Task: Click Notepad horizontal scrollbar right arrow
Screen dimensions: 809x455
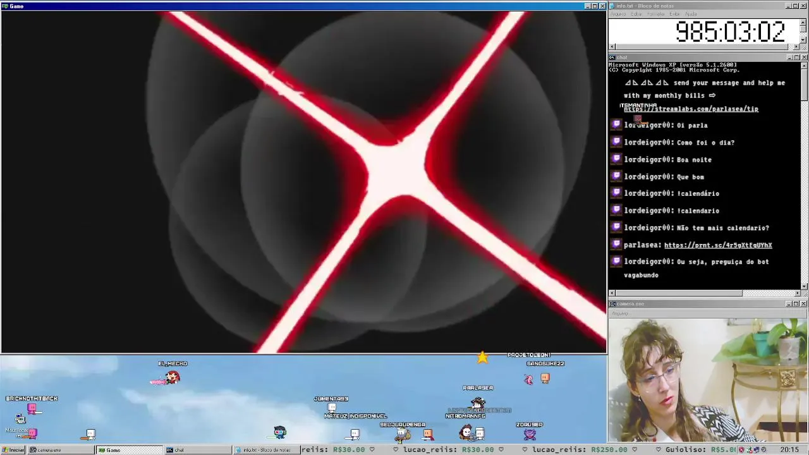Action: 797,47
